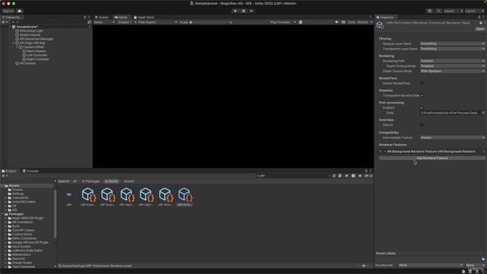487x274 pixels.
Task: Enable the Stencil override checkbox
Action: (x=422, y=125)
